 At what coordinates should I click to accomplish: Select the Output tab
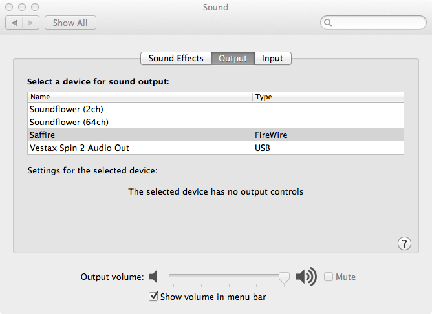(233, 59)
